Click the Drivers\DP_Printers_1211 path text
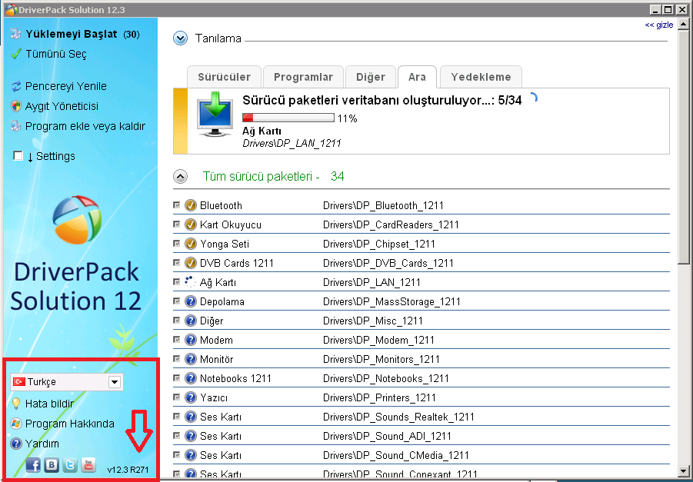 point(380,397)
